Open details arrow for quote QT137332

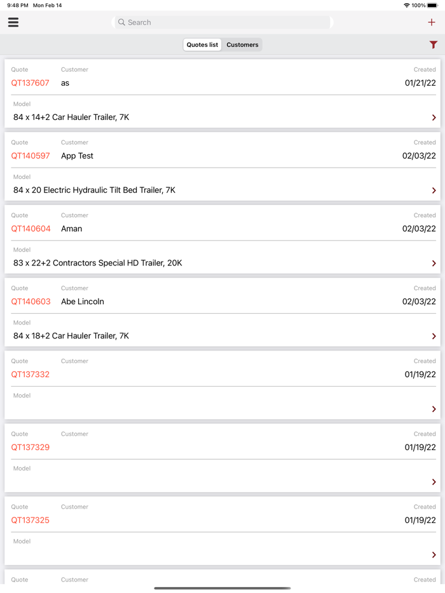click(434, 409)
